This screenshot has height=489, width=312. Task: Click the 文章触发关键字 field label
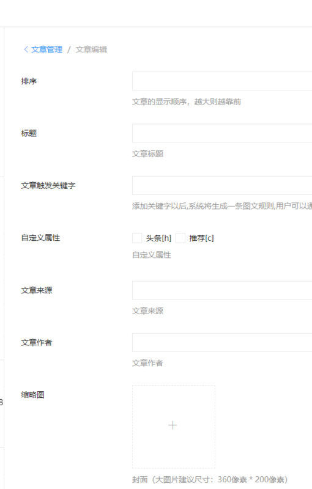(x=48, y=186)
